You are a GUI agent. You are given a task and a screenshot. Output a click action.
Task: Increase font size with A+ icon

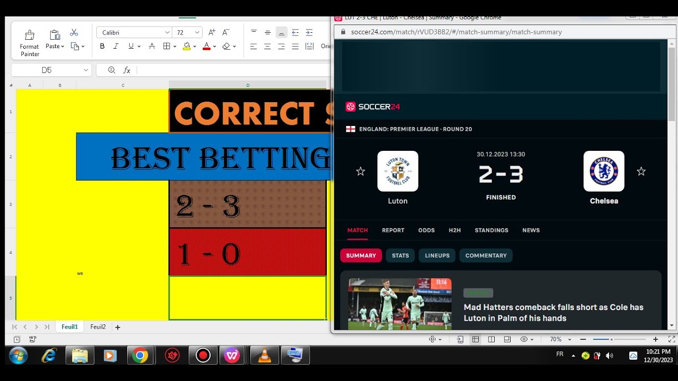click(212, 33)
